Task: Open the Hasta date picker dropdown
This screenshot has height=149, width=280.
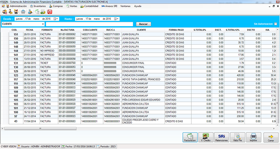Action: pos(117,19)
